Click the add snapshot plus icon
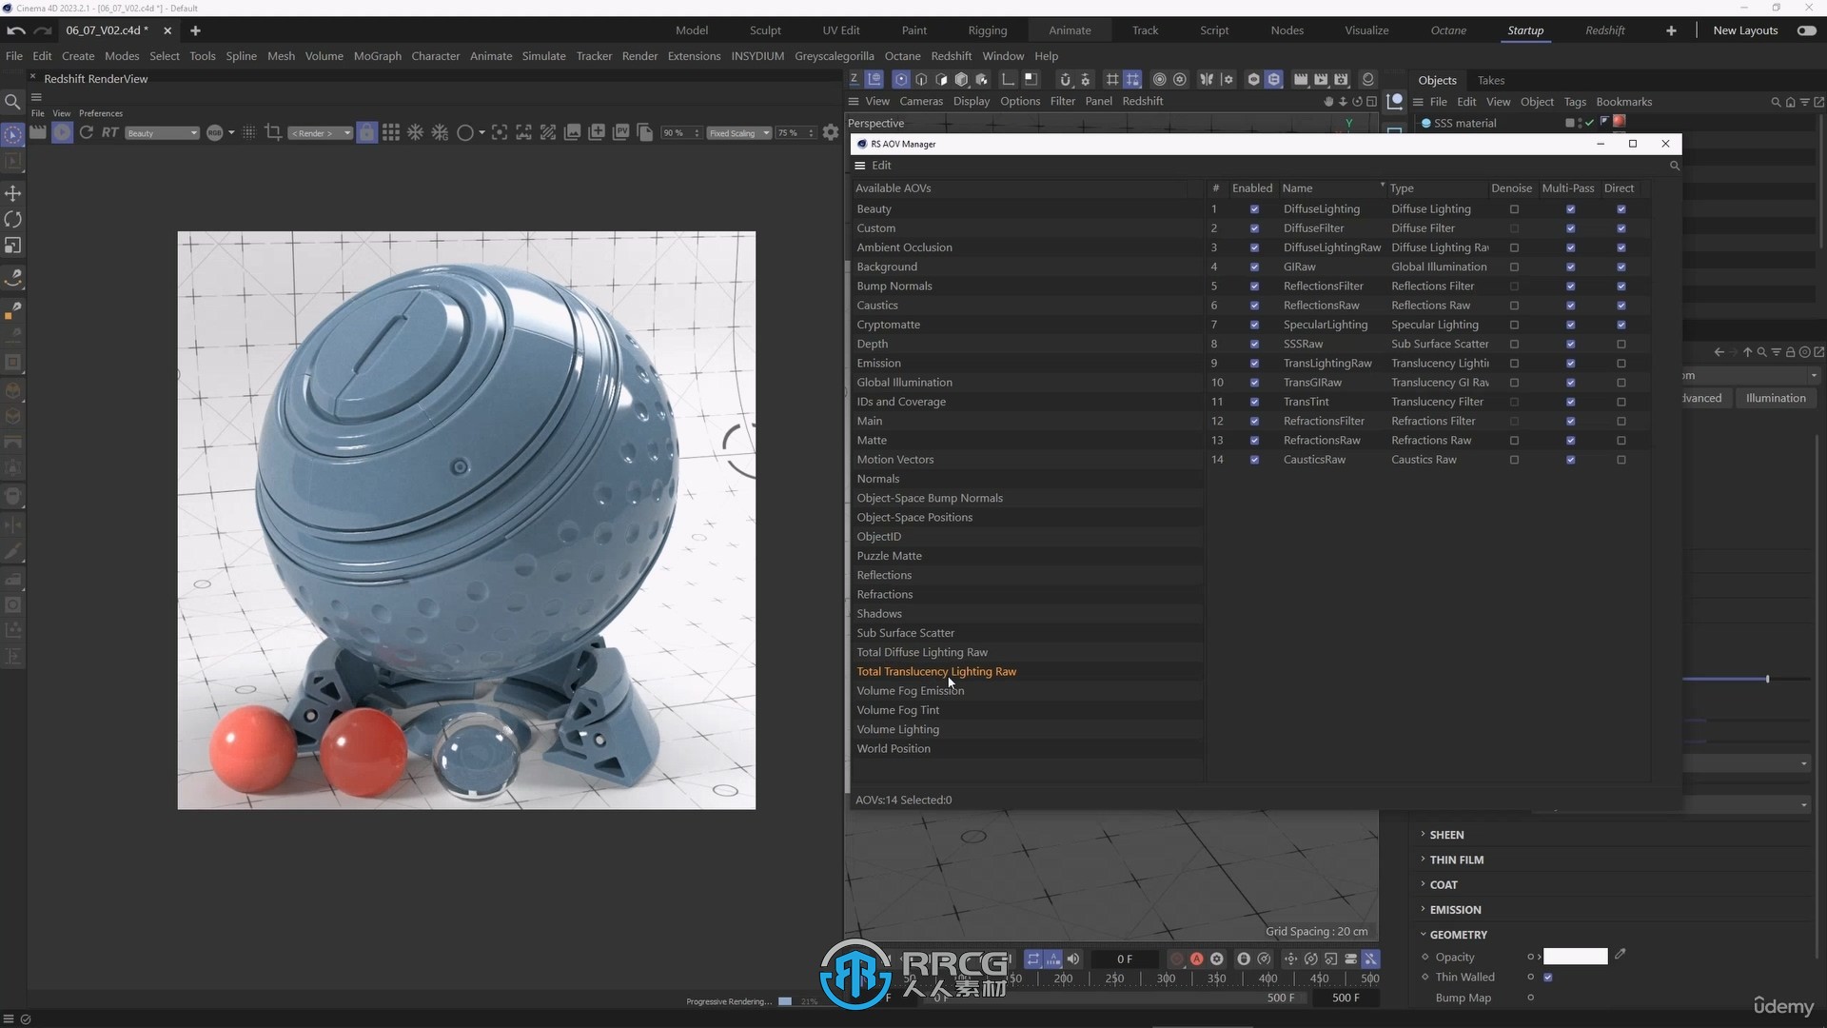Viewport: 1827px width, 1028px height. [x=597, y=132]
